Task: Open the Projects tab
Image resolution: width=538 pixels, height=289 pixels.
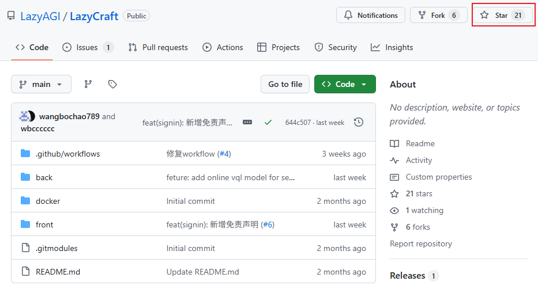Action: point(279,48)
